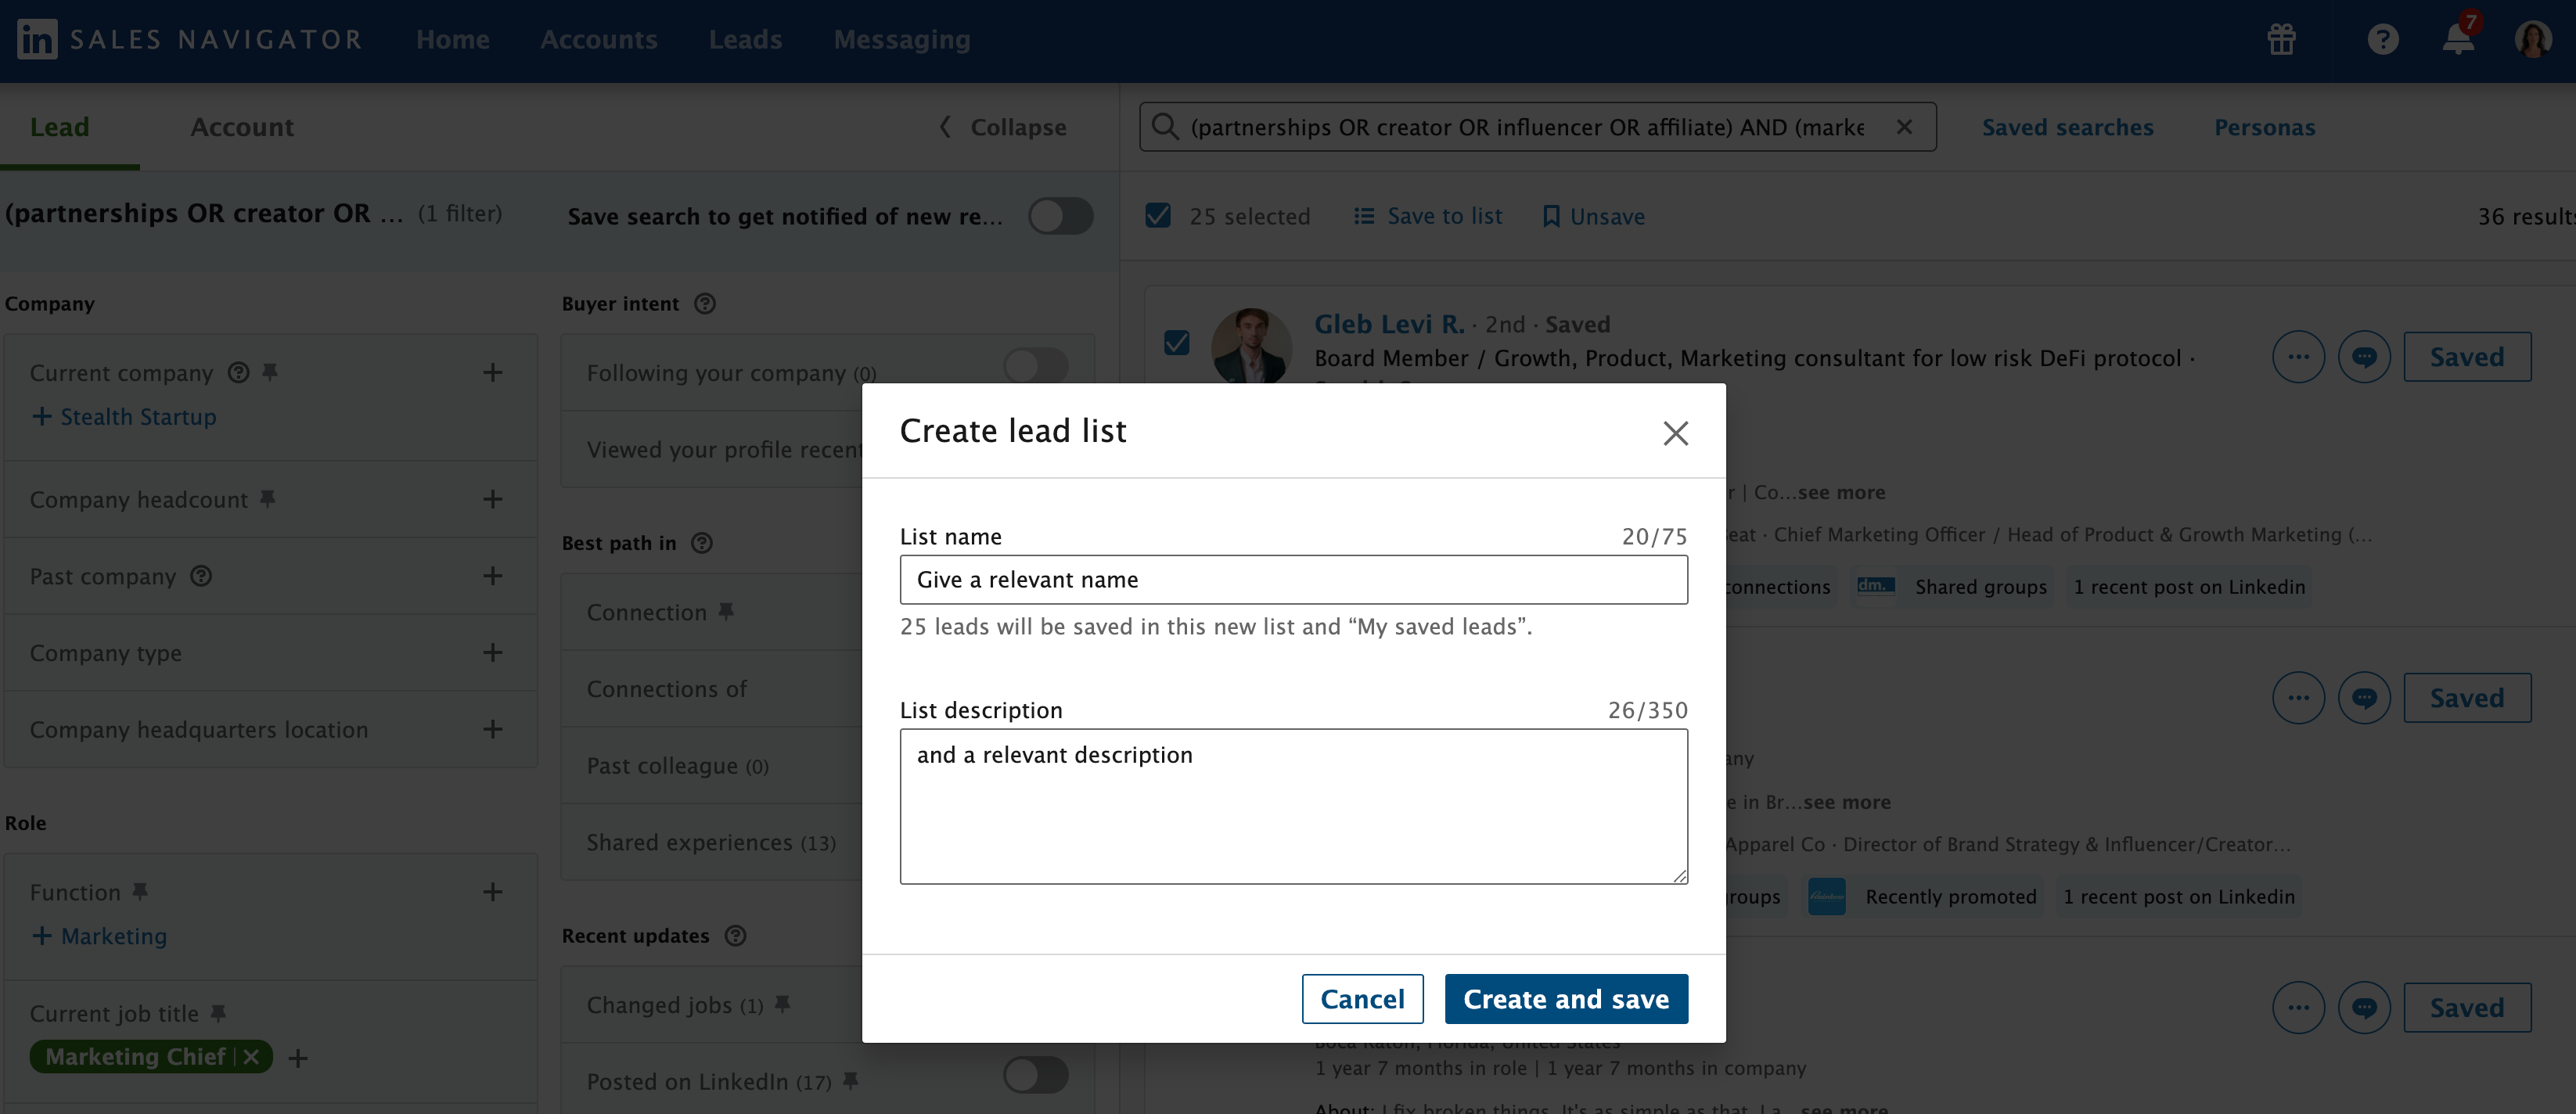This screenshot has height=1114, width=2576.
Task: Open the help question mark icon
Action: point(2382,39)
